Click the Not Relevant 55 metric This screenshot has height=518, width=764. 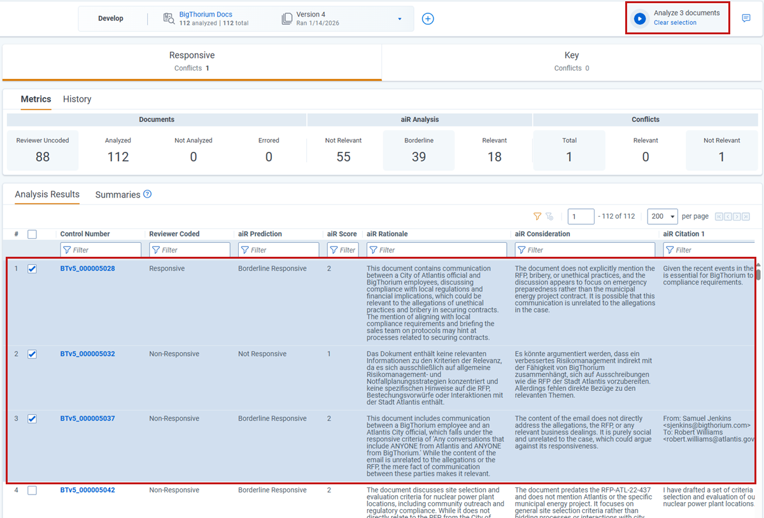click(x=343, y=151)
